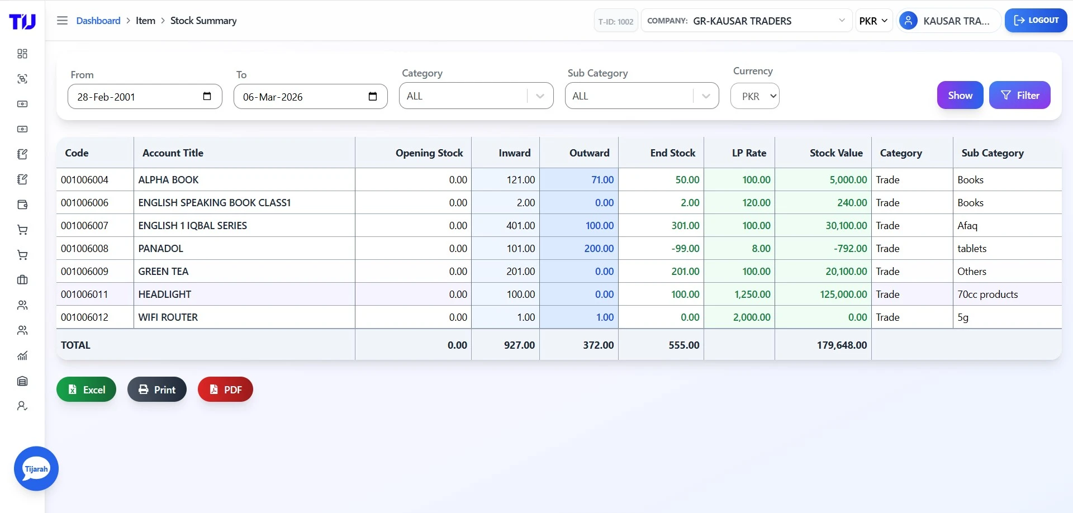Navigate to Dashboard via the breadcrumb
1073x513 pixels.
[x=98, y=20]
